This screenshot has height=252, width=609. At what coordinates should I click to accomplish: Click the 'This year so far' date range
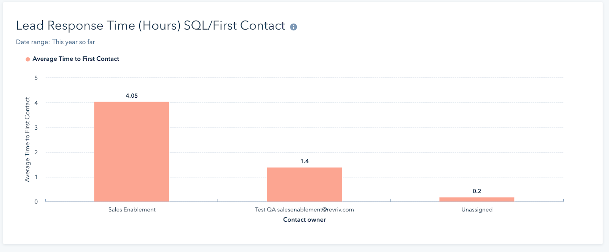[73, 42]
